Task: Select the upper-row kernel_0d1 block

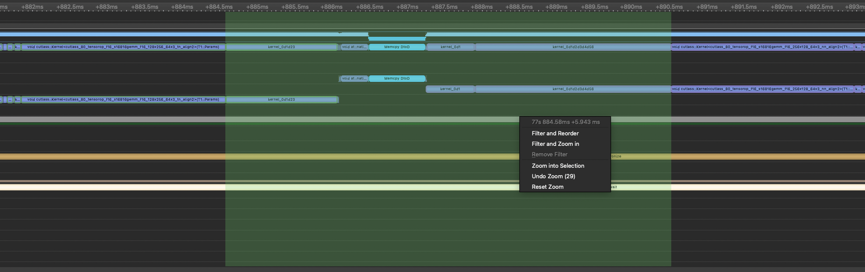Action: pos(450,47)
